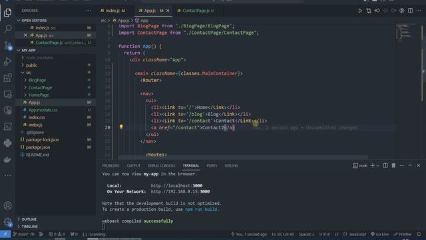Viewport: 426px width, 240px height.
Task: Open package-lock.json in the file tree
Action: 43,139
